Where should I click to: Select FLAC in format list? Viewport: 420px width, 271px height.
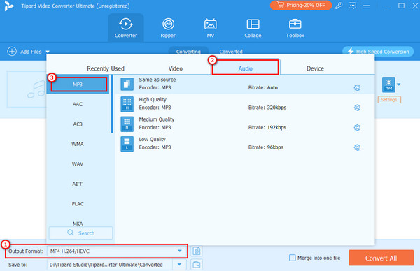coord(78,204)
